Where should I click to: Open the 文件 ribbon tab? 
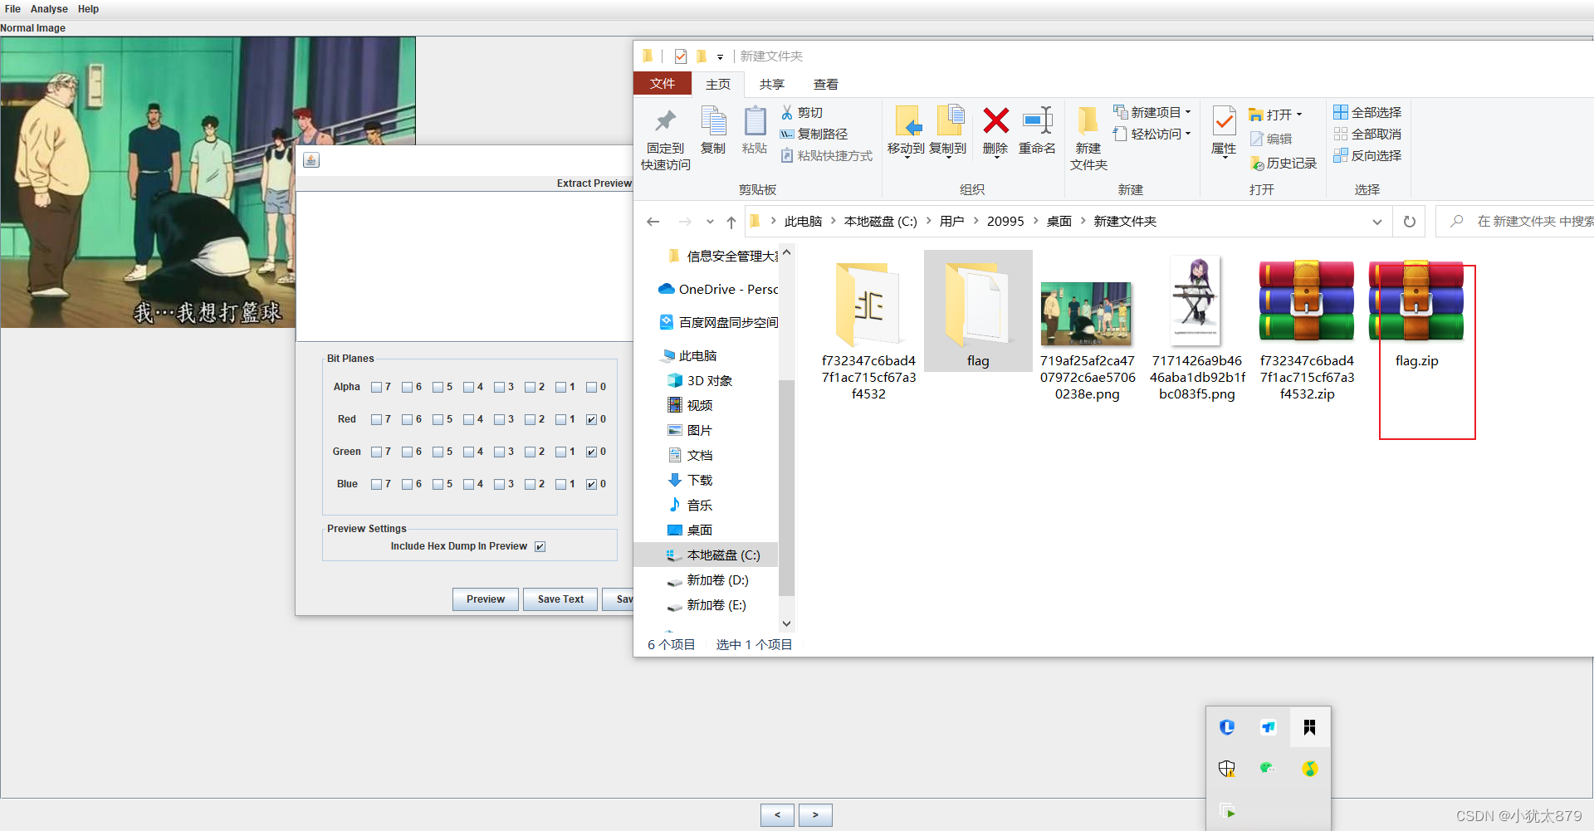click(663, 84)
